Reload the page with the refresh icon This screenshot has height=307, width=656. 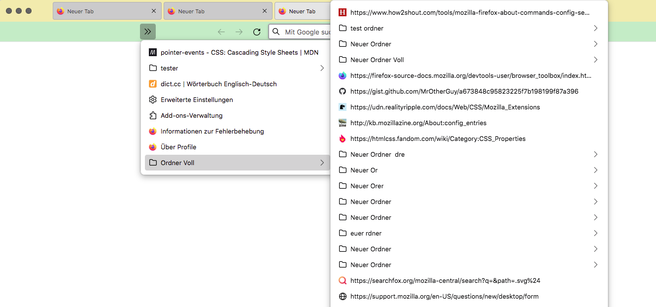coord(257,32)
